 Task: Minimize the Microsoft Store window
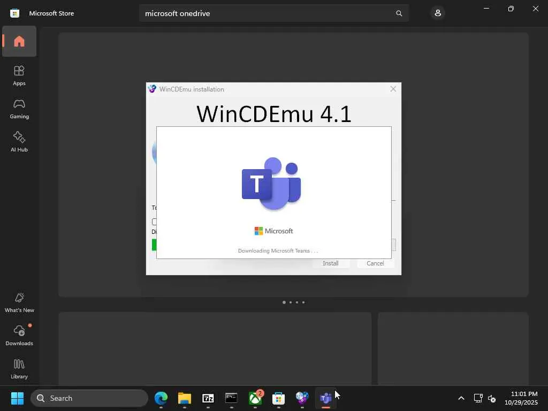(x=486, y=9)
